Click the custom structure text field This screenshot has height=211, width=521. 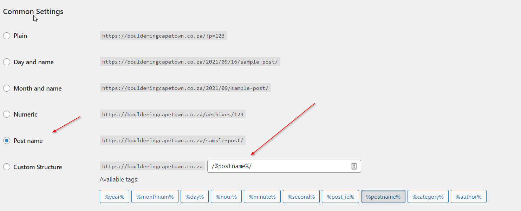click(x=278, y=166)
